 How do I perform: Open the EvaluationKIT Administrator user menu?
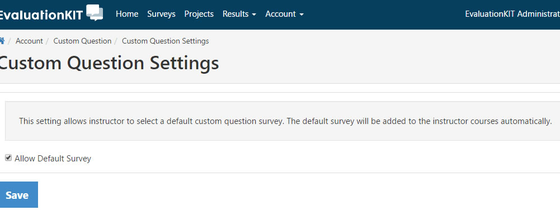pyautogui.click(x=512, y=14)
